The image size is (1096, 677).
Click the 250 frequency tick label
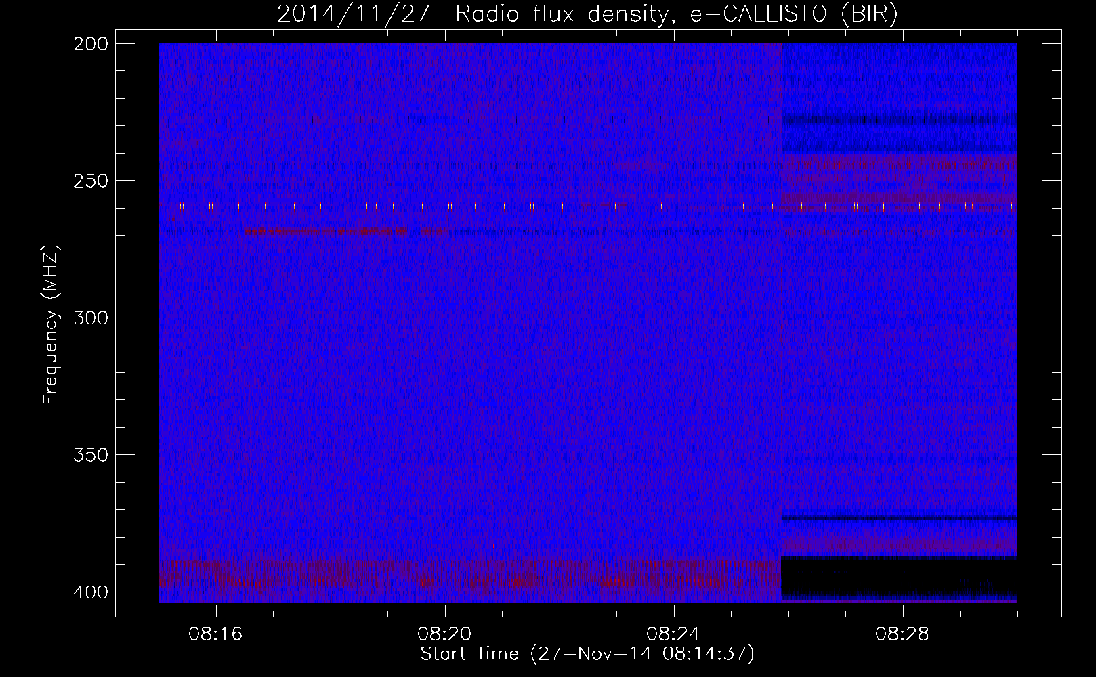point(91,181)
